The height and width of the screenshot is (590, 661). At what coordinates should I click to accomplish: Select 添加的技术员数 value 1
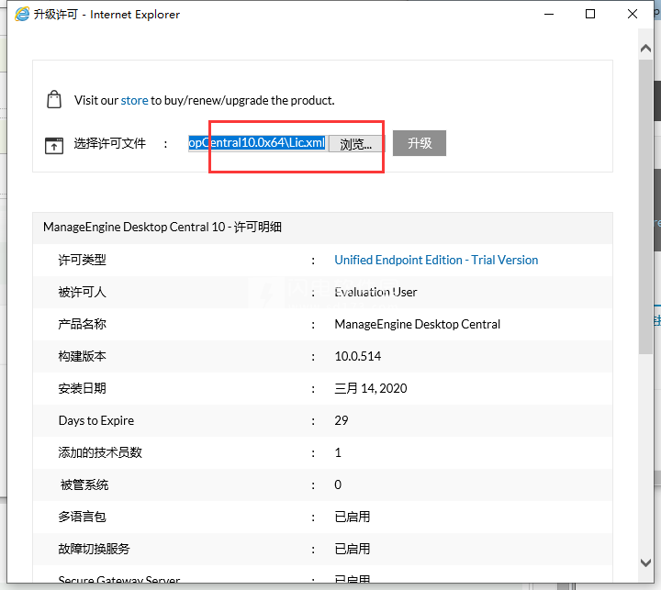338,452
